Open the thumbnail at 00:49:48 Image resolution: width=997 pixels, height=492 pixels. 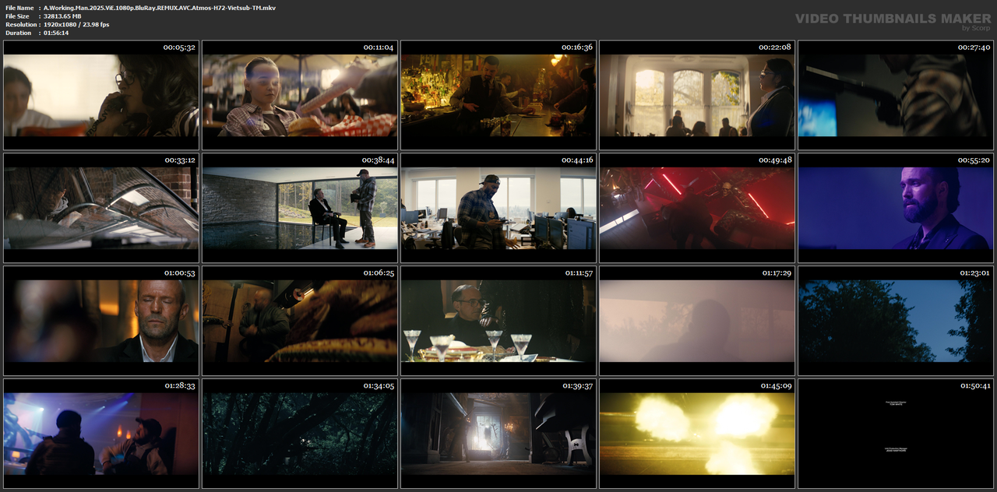(697, 208)
